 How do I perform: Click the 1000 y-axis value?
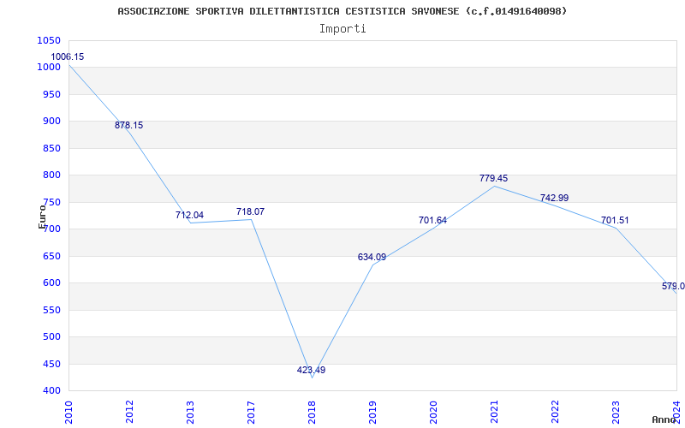(49, 68)
